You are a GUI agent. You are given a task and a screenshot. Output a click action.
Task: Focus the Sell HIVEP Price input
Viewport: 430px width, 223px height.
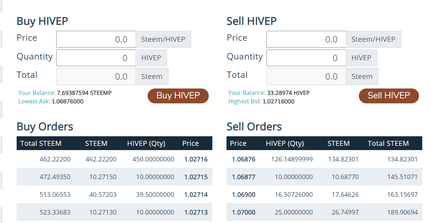[x=306, y=39]
